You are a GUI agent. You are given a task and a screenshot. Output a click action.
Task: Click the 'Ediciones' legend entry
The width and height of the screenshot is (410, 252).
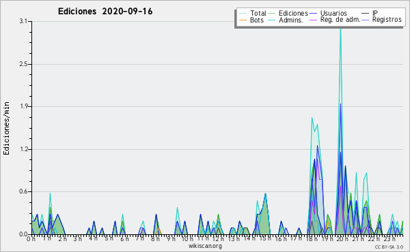point(293,13)
